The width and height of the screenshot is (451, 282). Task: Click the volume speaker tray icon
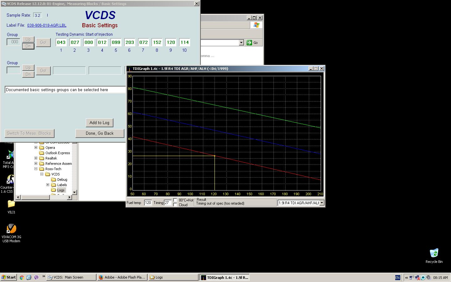[x=429, y=278]
